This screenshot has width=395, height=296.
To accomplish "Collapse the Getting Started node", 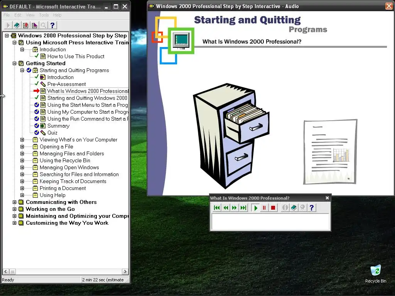I will (14, 64).
